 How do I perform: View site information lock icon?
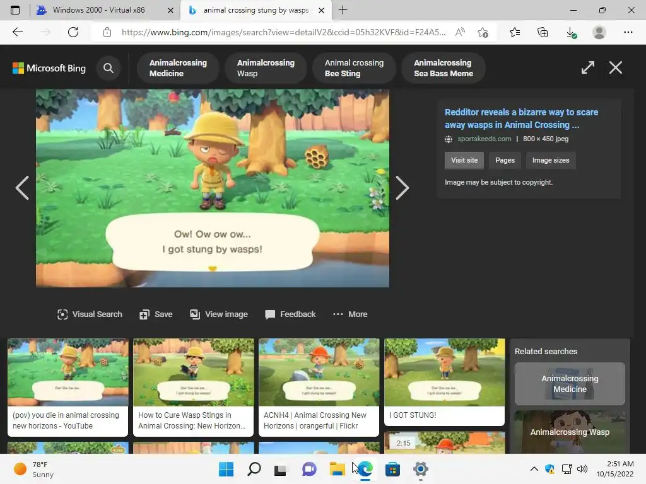(107, 32)
